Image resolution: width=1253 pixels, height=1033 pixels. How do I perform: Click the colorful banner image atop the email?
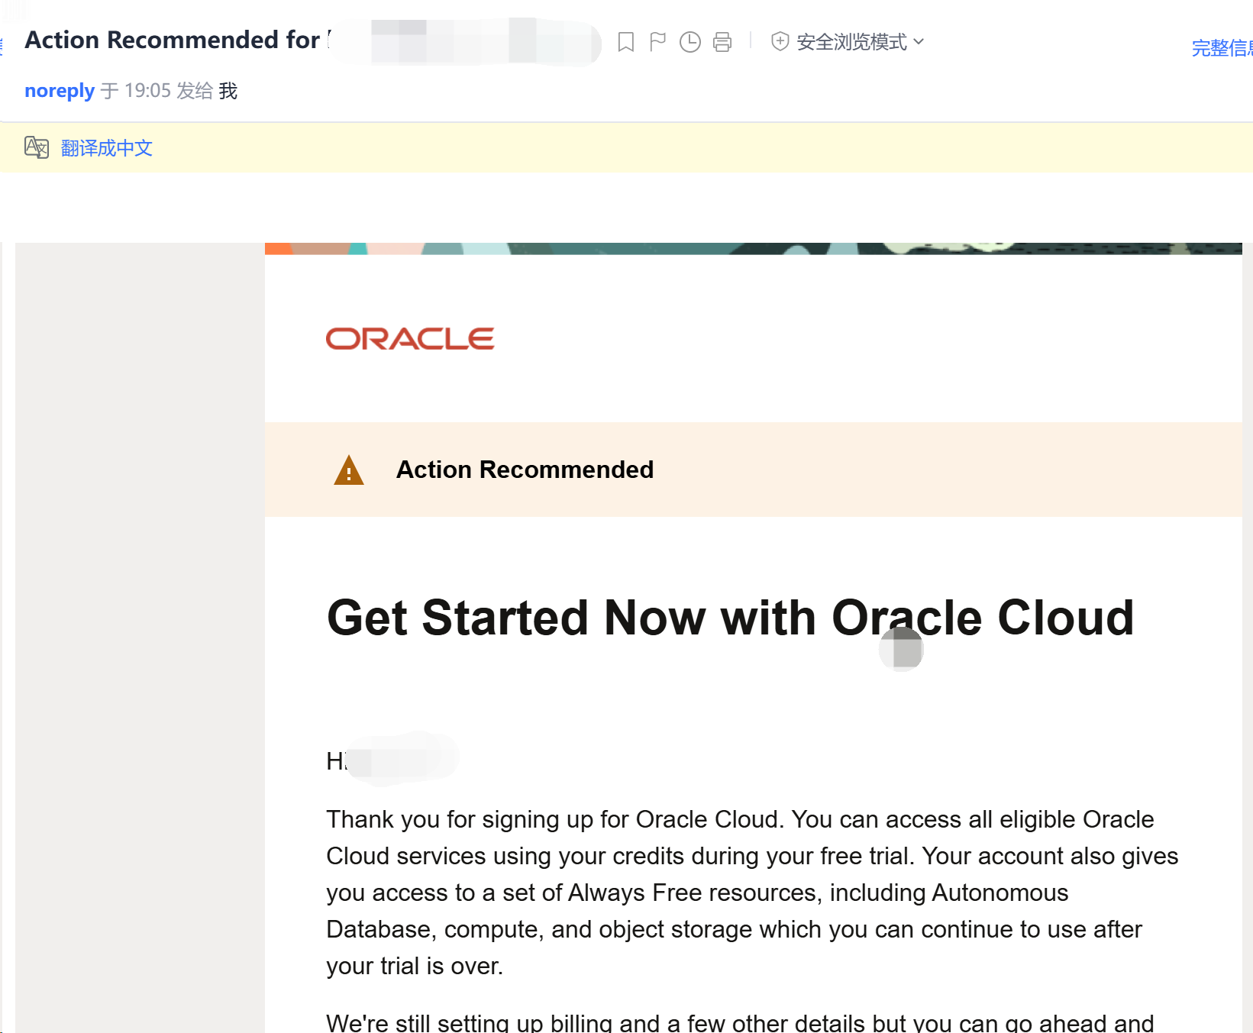(753, 248)
